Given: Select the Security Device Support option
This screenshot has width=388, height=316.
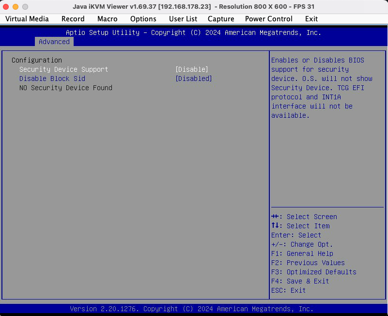Looking at the screenshot, I should (x=63, y=69).
